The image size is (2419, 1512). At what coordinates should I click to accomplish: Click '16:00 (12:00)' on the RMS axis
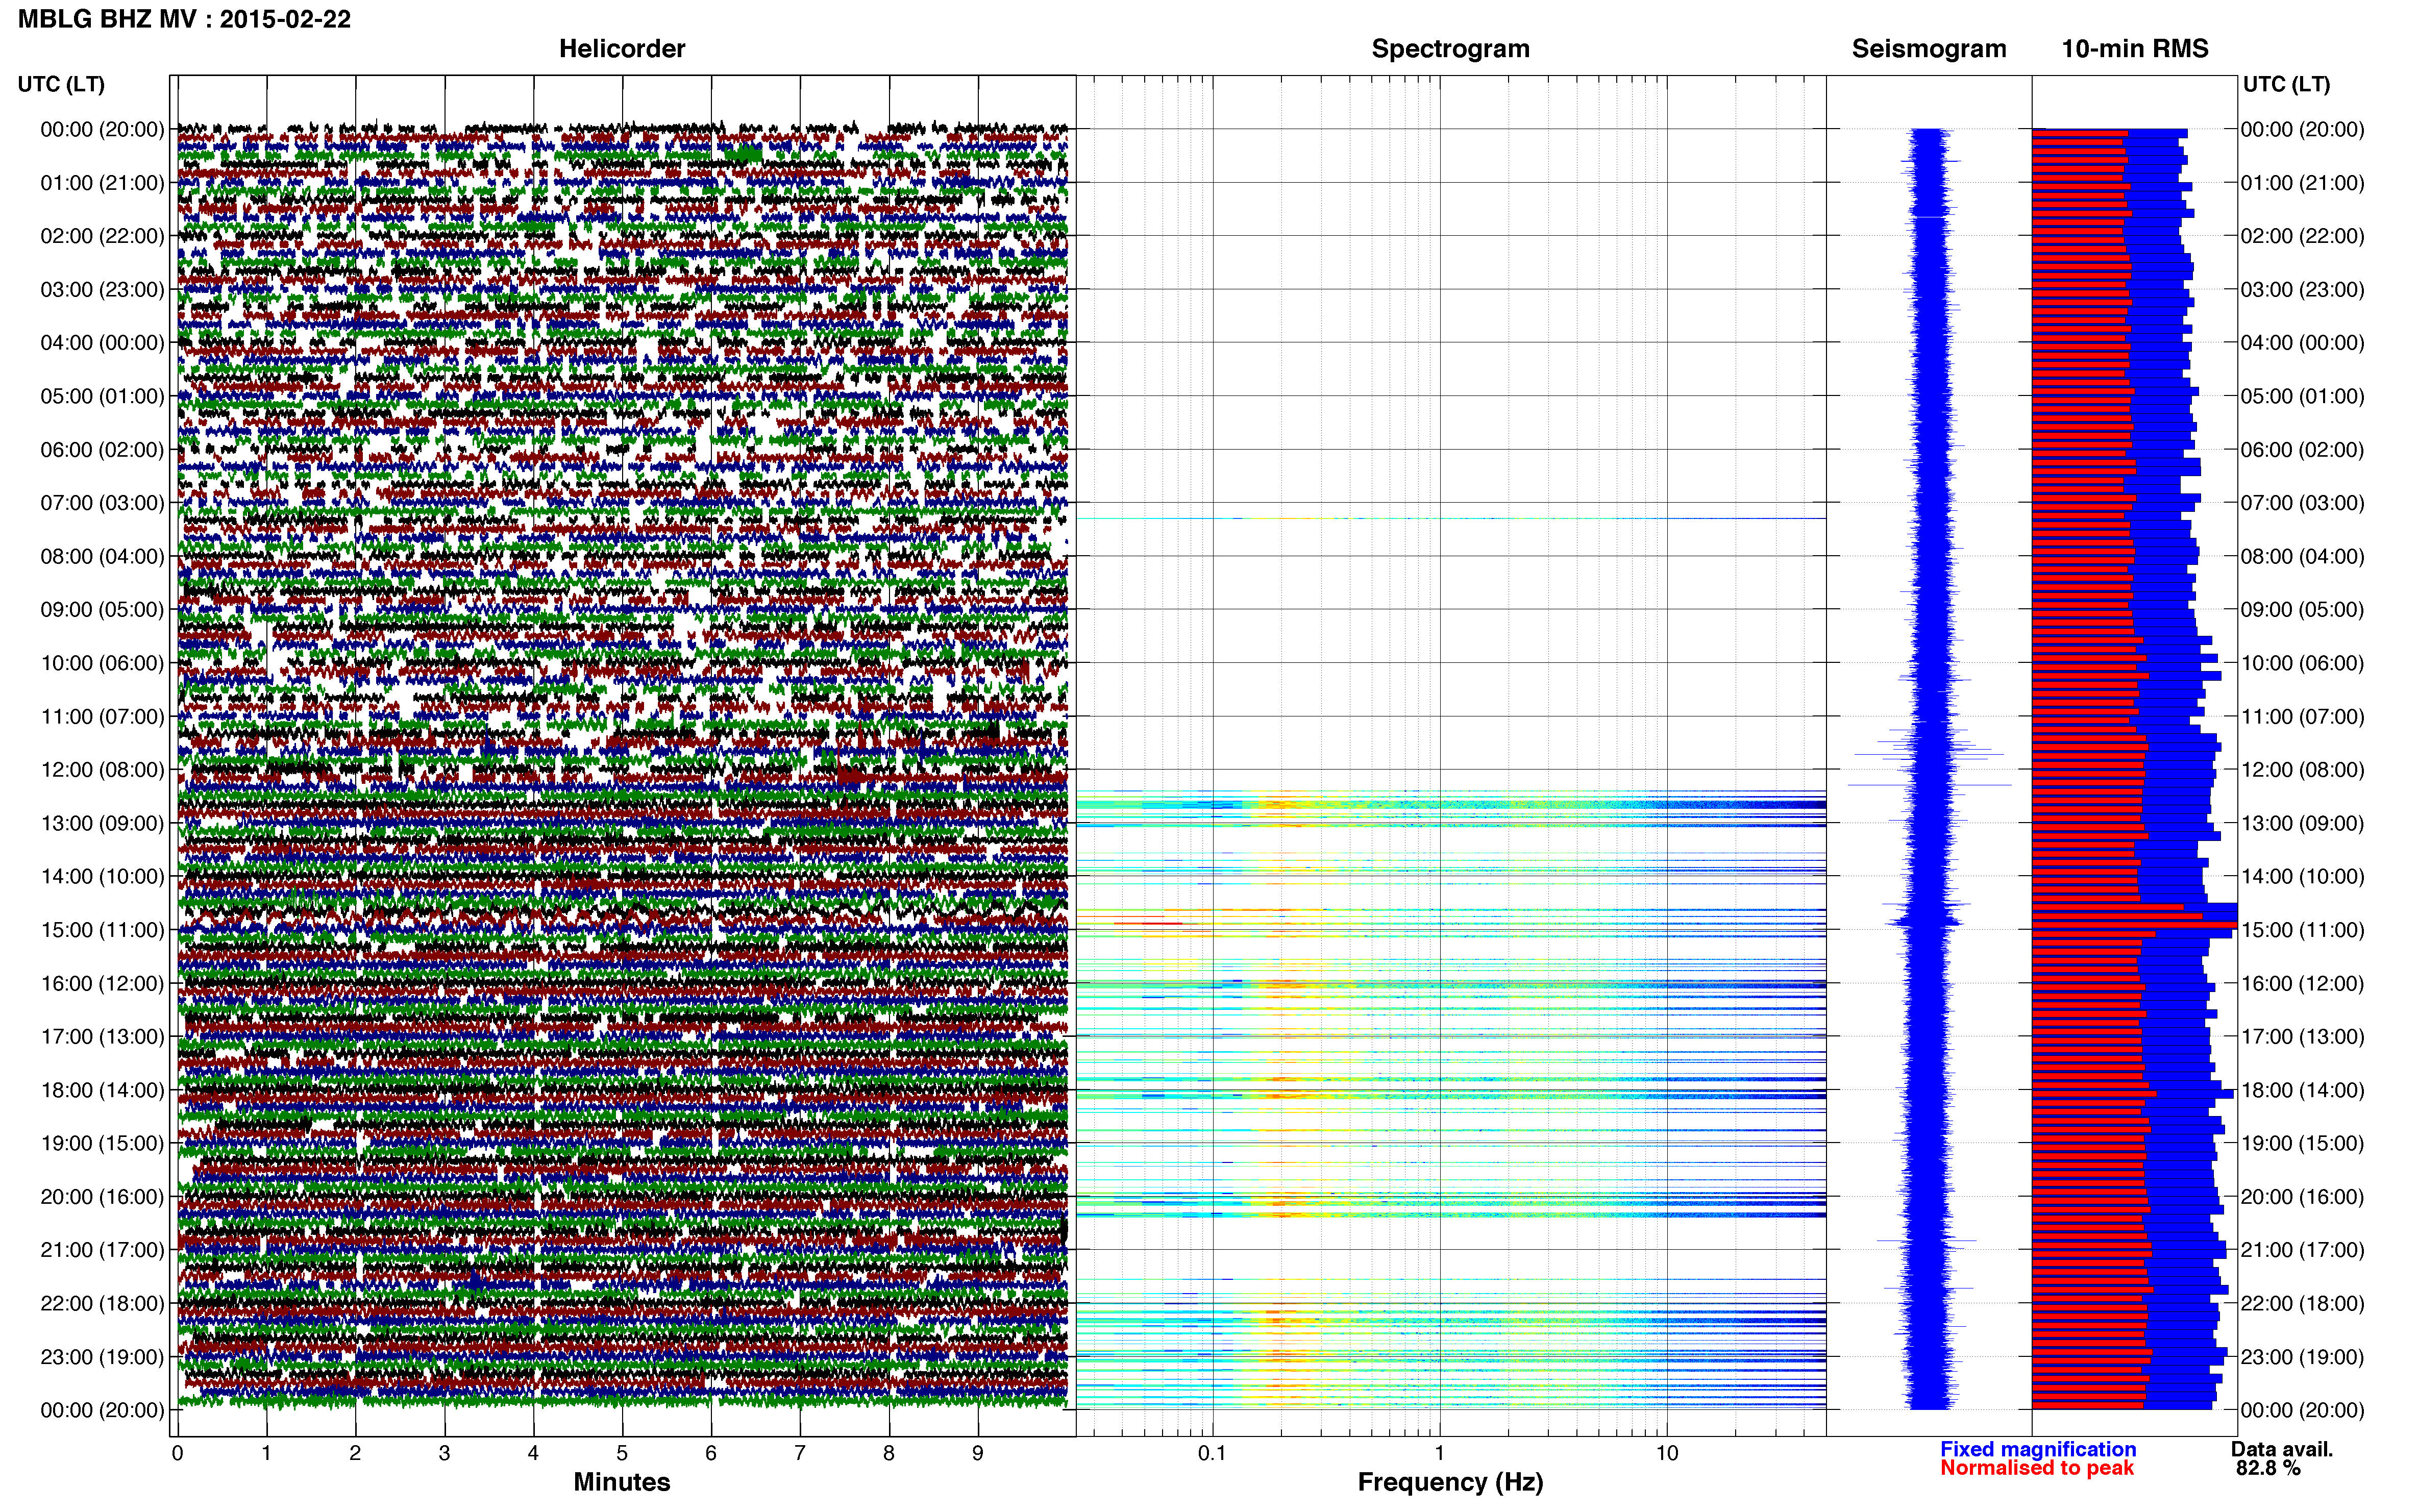pyautogui.click(x=2302, y=983)
